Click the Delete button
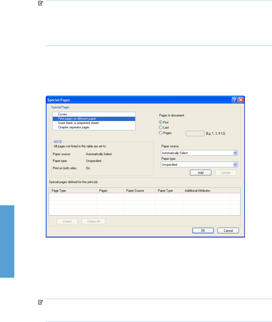 (67, 221)
